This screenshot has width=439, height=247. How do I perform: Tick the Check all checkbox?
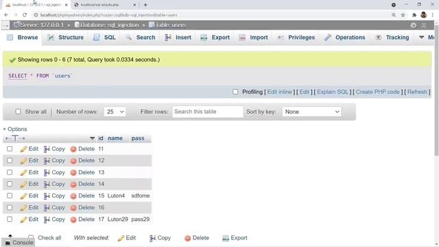31,238
